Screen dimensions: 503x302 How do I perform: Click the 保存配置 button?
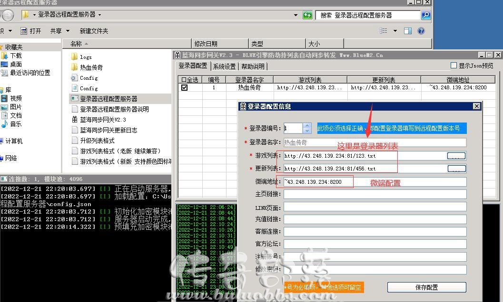point(427,287)
